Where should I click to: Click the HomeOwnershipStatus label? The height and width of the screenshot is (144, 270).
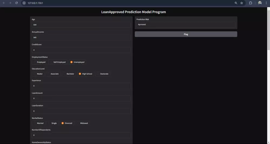pos(41,142)
